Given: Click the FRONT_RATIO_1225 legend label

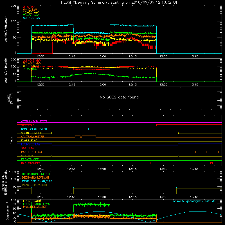Looking at the screenshot, I should coord(36,204).
